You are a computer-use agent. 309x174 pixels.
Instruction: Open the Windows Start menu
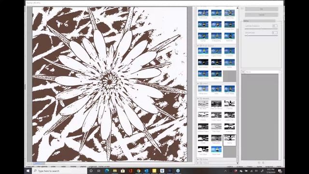[x=28, y=171]
